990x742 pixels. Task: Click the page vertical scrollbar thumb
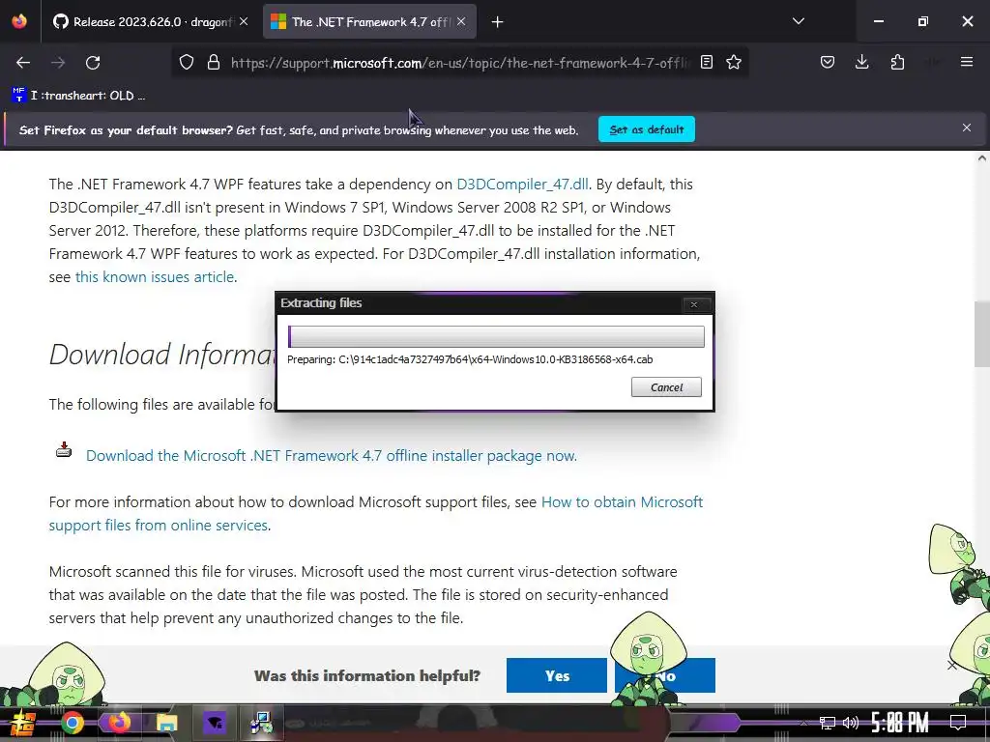[982, 334]
